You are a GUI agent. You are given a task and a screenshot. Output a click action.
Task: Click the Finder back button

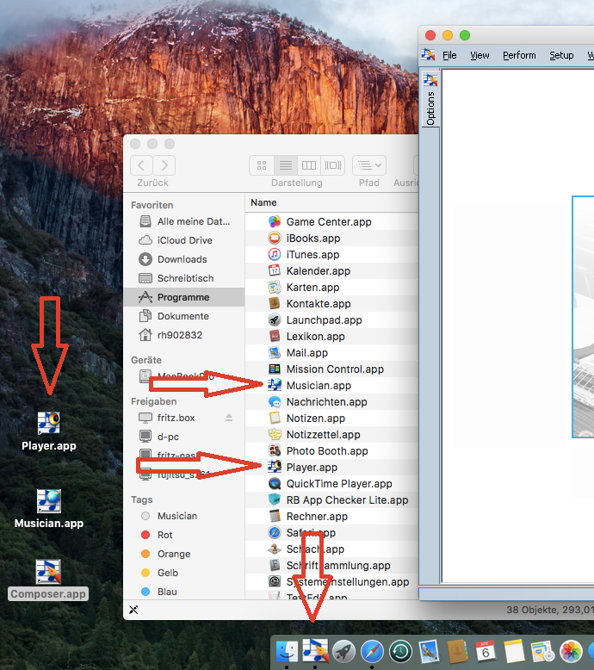coord(142,165)
